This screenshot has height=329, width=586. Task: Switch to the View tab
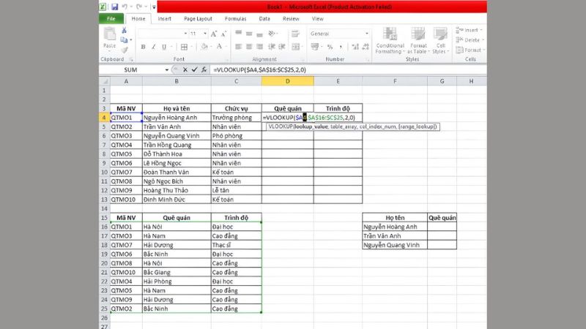click(x=318, y=19)
